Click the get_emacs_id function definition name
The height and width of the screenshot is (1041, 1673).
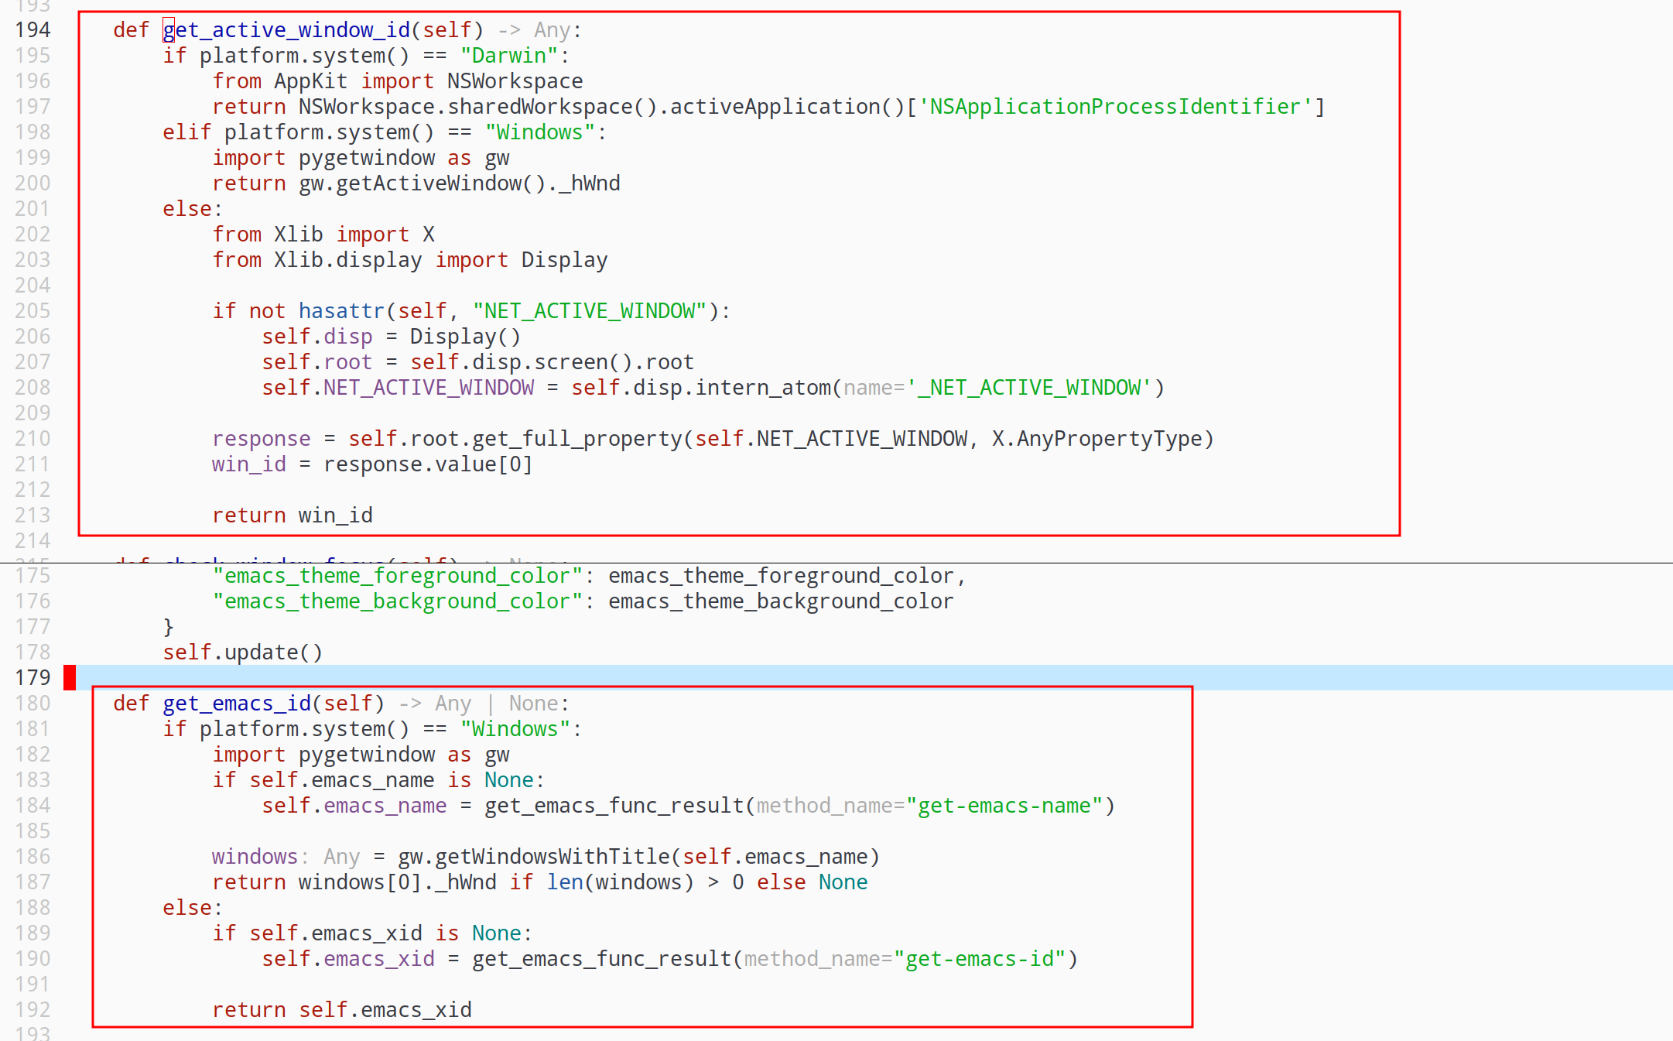coord(237,703)
